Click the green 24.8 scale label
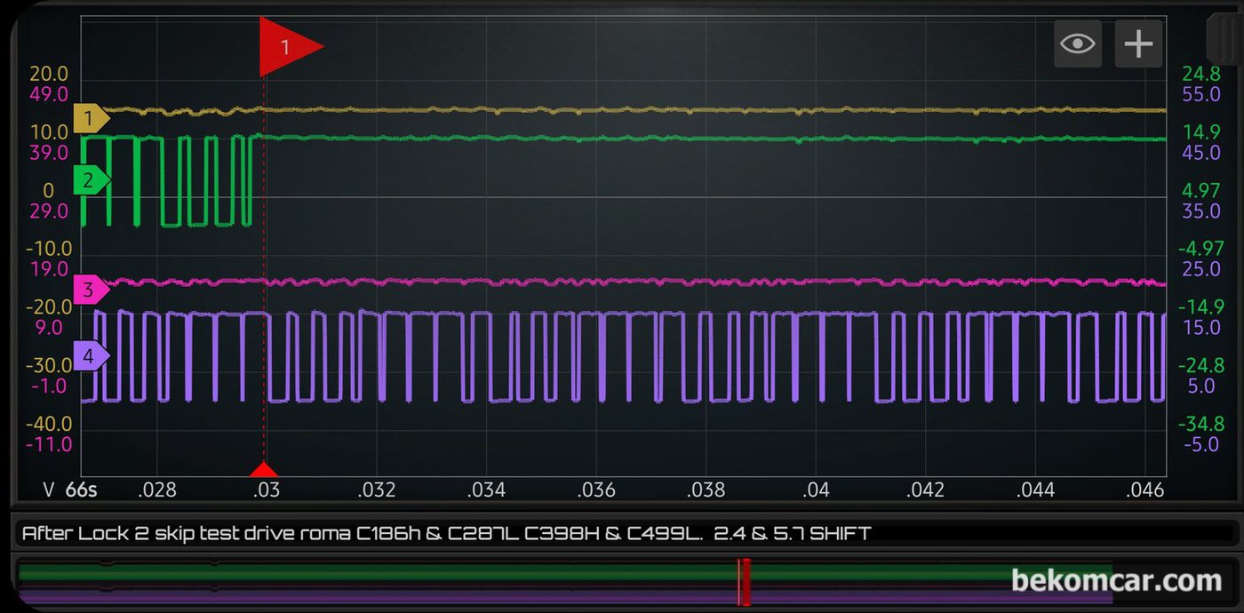The width and height of the screenshot is (1244, 613). tap(1201, 74)
